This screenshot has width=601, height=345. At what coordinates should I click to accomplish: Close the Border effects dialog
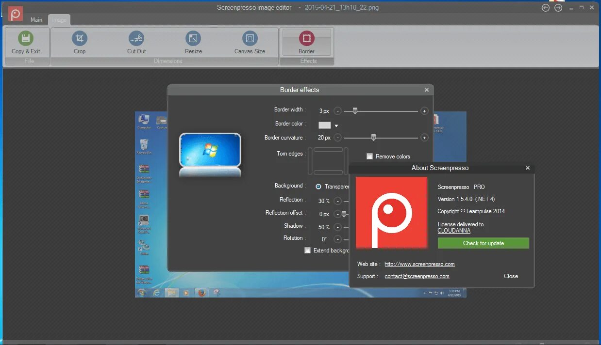tap(427, 90)
